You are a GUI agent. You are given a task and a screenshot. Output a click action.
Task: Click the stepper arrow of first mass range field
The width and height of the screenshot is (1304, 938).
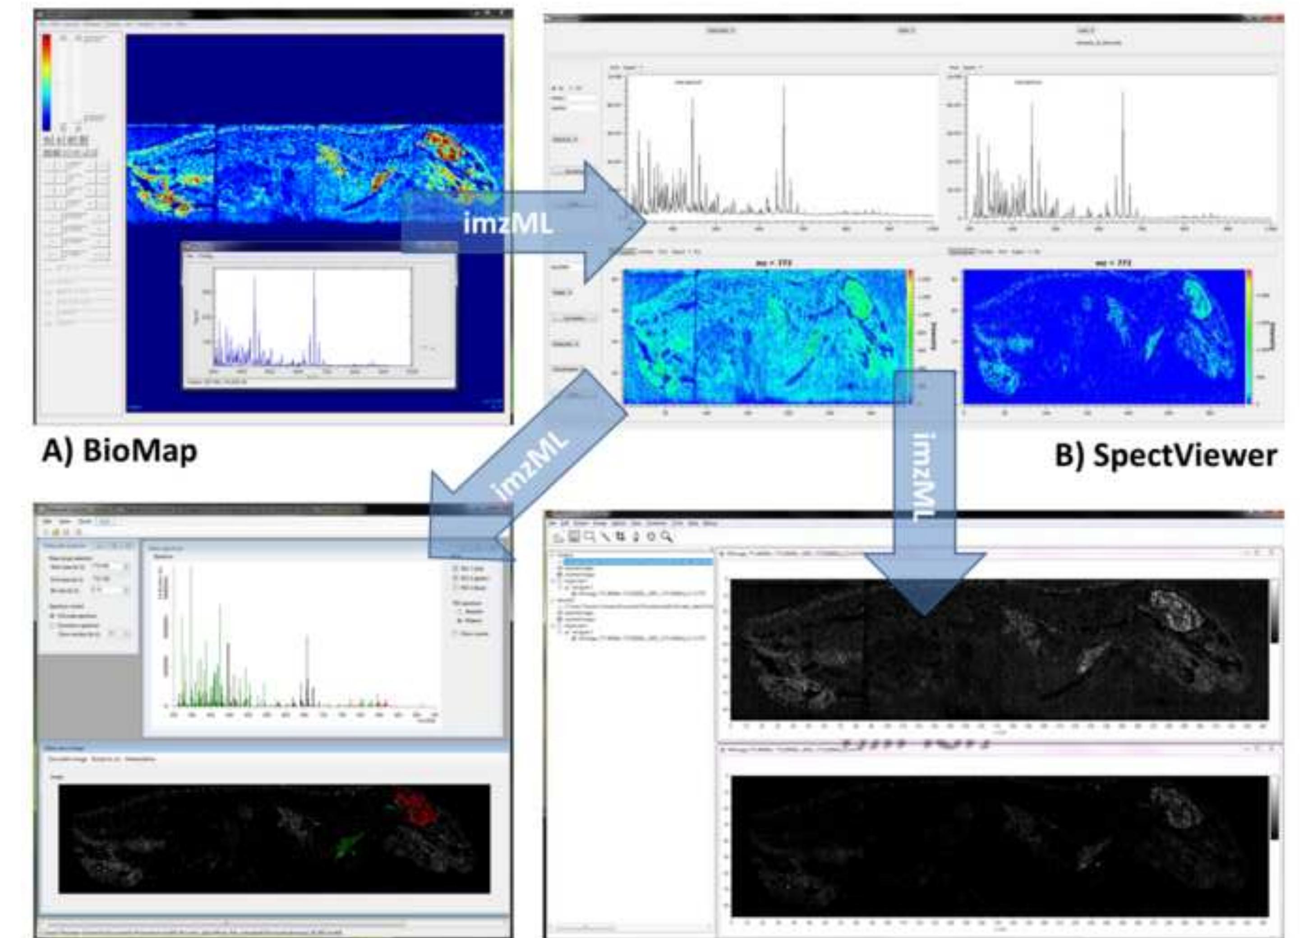[x=126, y=567]
